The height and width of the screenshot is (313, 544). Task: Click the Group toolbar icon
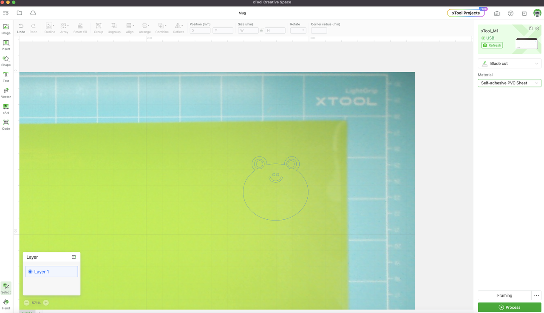click(x=98, y=28)
